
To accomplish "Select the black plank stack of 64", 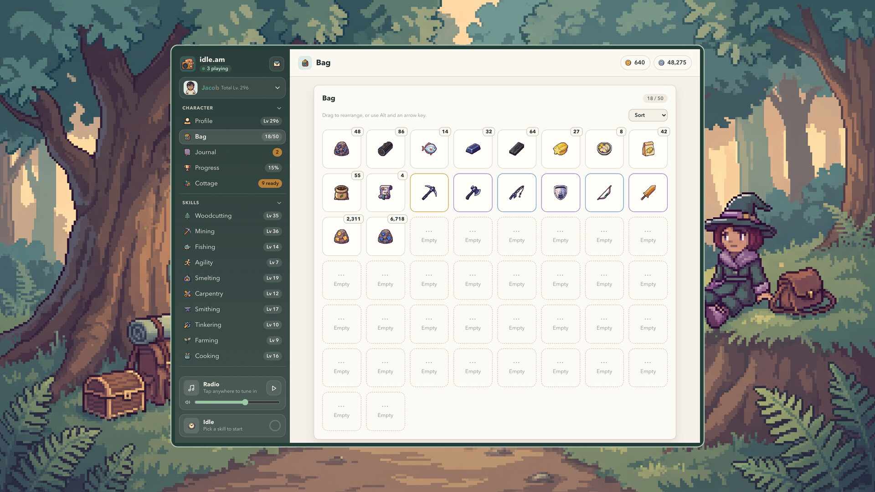I will (516, 149).
